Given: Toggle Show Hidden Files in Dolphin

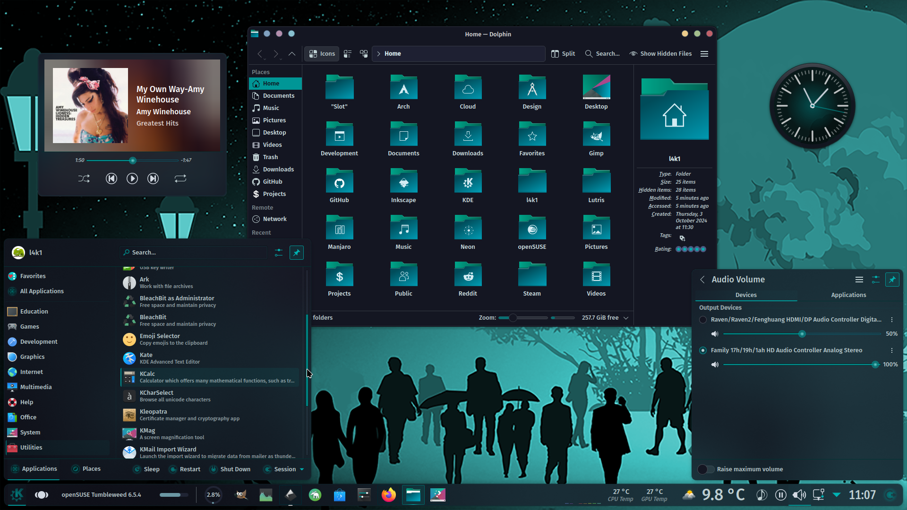Looking at the screenshot, I should coord(660,54).
